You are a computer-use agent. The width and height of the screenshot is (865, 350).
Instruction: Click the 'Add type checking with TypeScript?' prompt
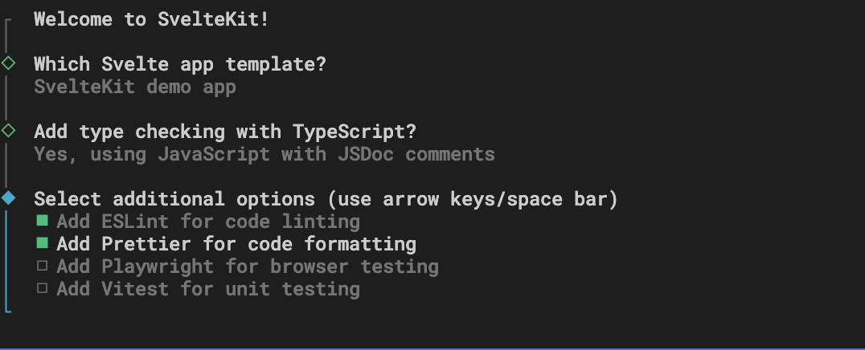point(225,132)
